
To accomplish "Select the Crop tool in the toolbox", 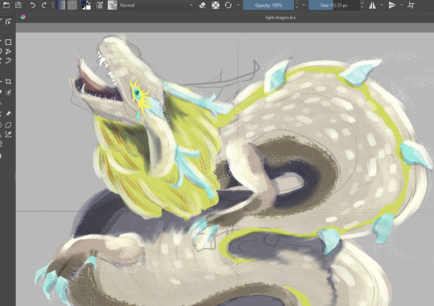I will pos(8,82).
